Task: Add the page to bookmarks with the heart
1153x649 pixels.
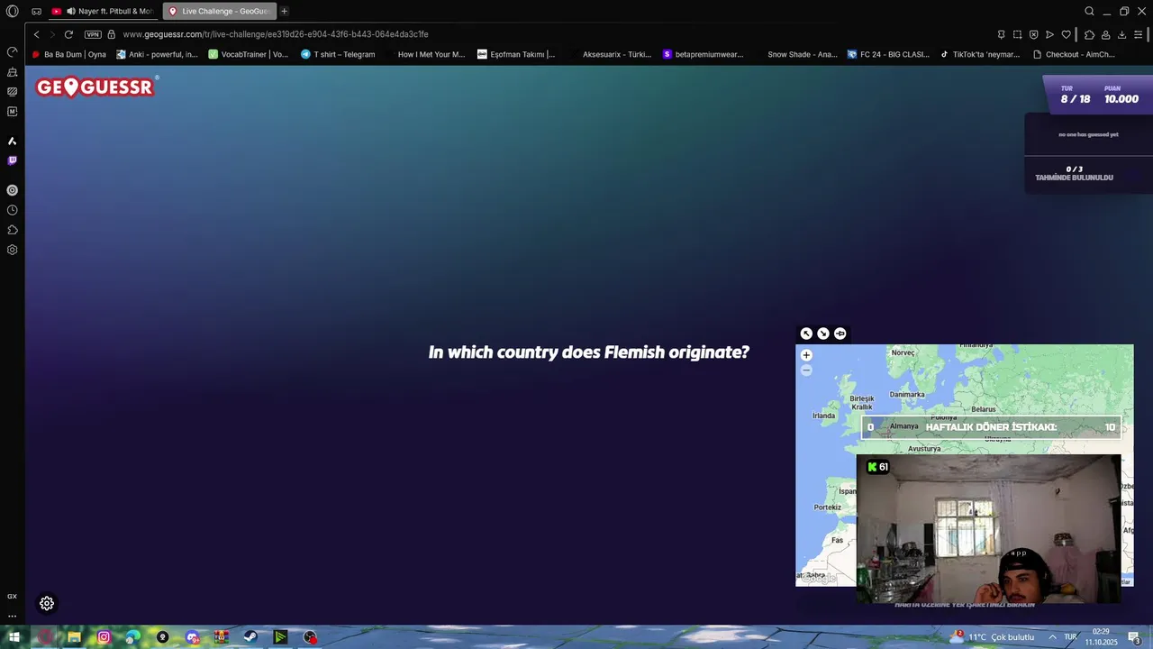Action: pos(1066,34)
